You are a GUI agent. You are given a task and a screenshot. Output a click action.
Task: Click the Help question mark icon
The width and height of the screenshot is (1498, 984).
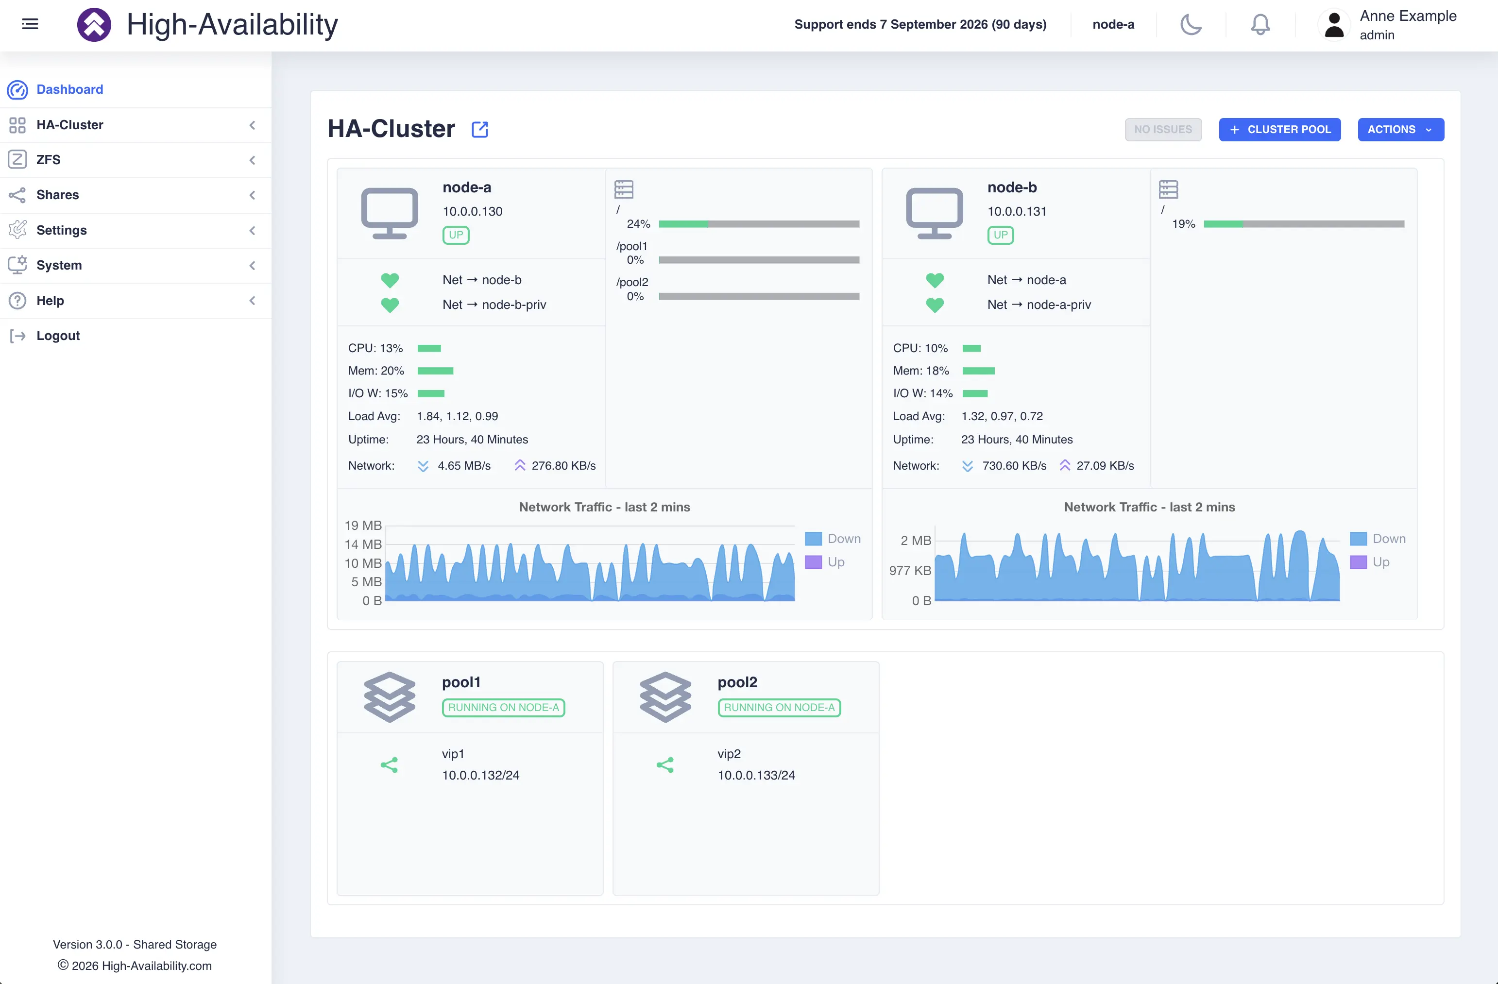(x=17, y=300)
